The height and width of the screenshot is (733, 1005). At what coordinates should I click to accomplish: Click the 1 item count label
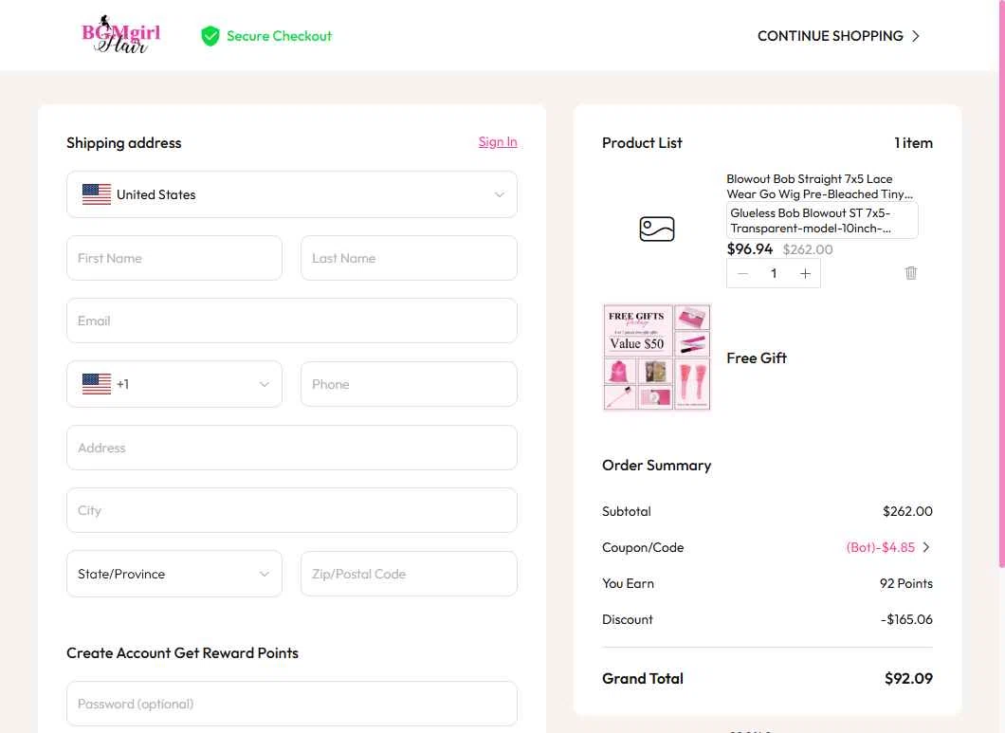(913, 143)
